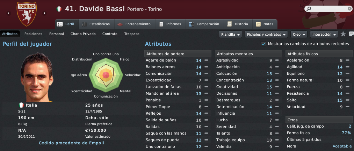Click the Torino FC club crest

(x=27, y=14)
